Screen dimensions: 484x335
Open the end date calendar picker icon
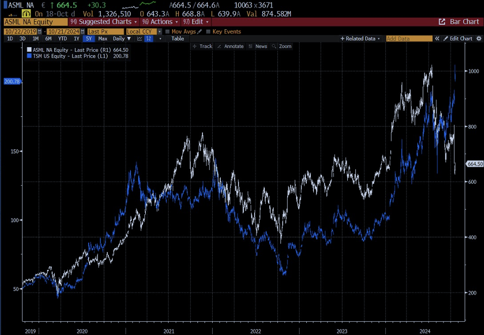pos(83,31)
